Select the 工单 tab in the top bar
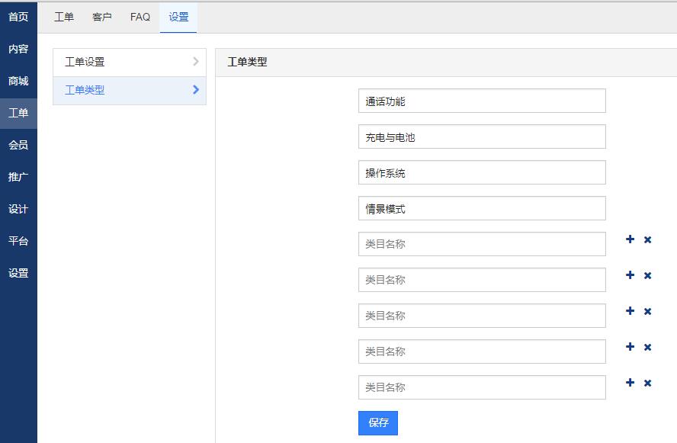 tap(64, 17)
